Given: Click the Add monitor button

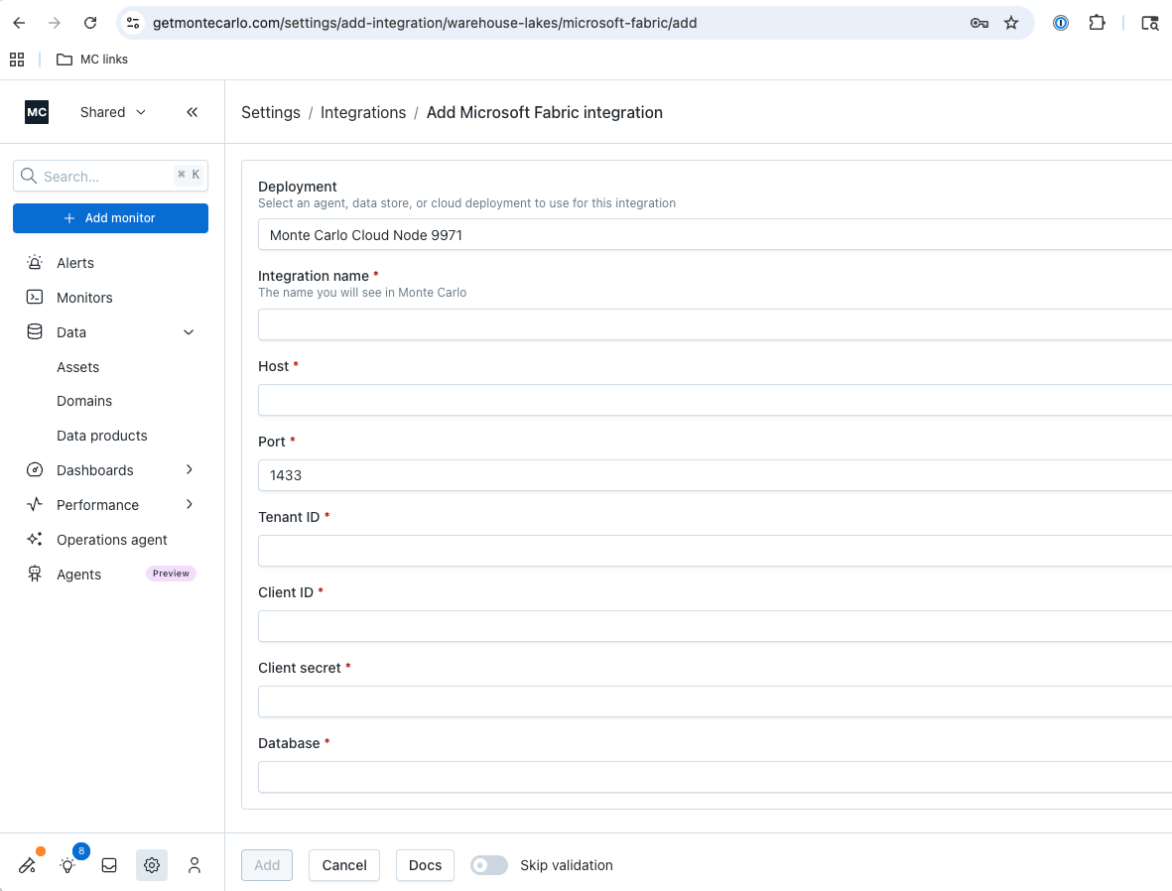Looking at the screenshot, I should coord(110,218).
